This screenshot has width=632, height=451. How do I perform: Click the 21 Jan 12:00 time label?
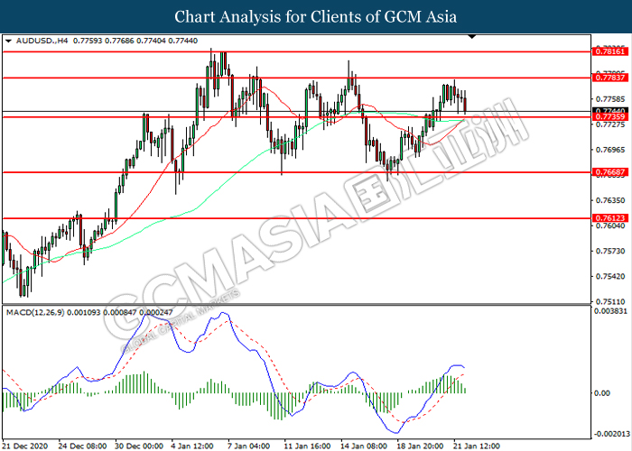click(477, 446)
